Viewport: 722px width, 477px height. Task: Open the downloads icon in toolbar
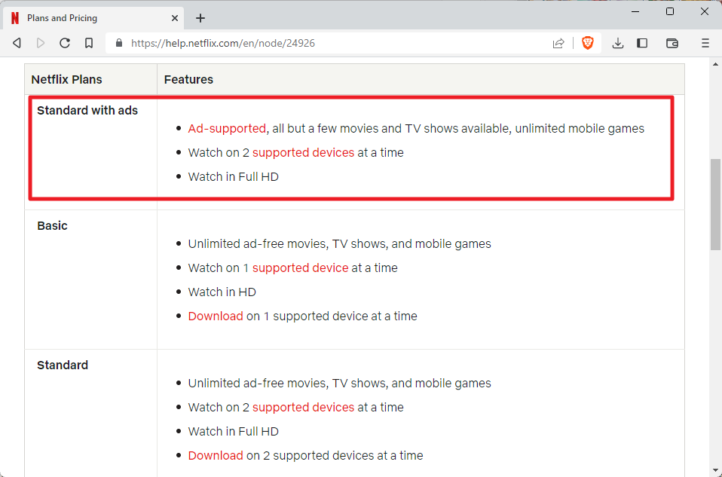[618, 44]
